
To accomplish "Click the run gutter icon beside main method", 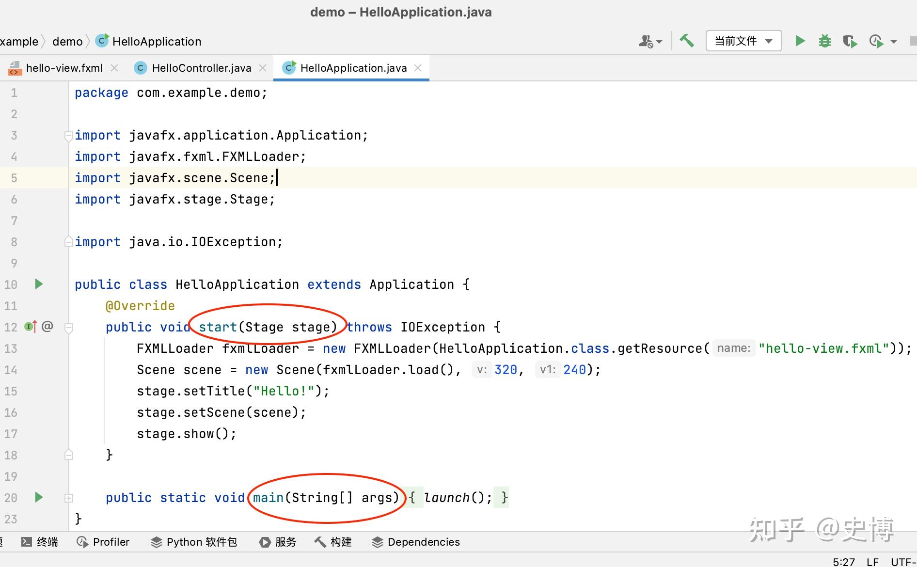I will click(39, 497).
